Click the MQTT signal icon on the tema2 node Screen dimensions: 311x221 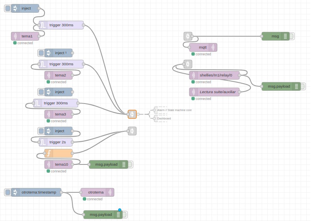[x=49, y=75]
